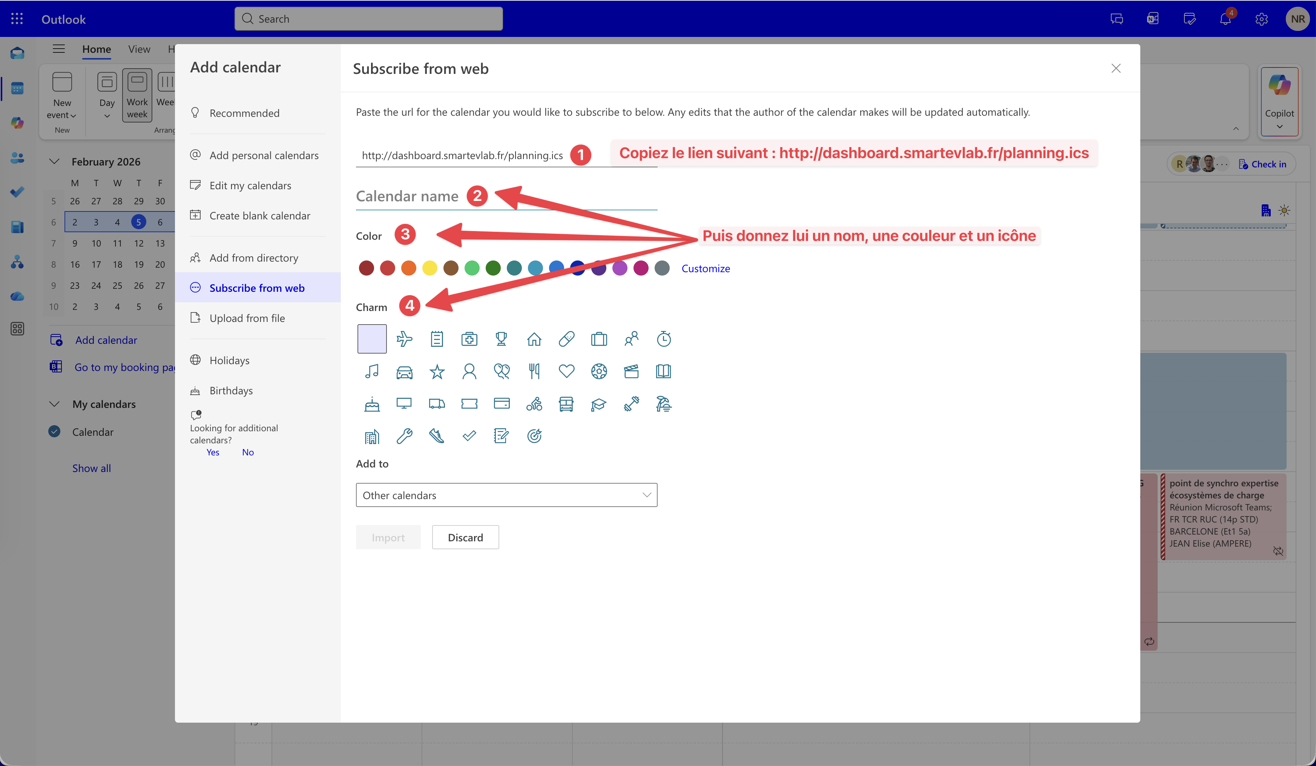Pick the yellow color swatch
This screenshot has width=1316, height=766.
coord(430,268)
